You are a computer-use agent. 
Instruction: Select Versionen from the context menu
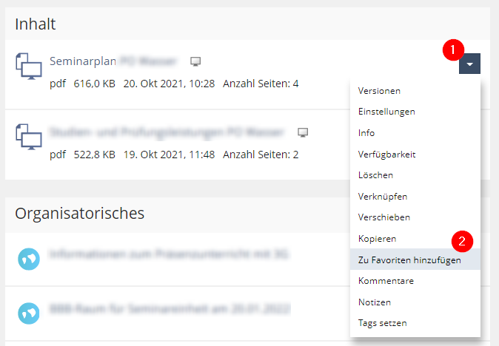coord(379,91)
